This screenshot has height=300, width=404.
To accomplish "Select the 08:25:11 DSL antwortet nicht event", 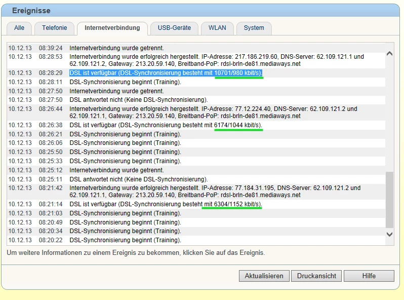I will 196,179.
